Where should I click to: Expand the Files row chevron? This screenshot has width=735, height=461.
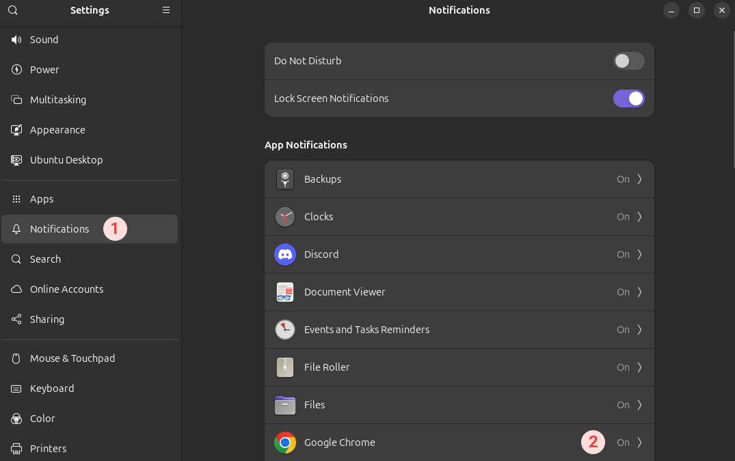click(639, 405)
